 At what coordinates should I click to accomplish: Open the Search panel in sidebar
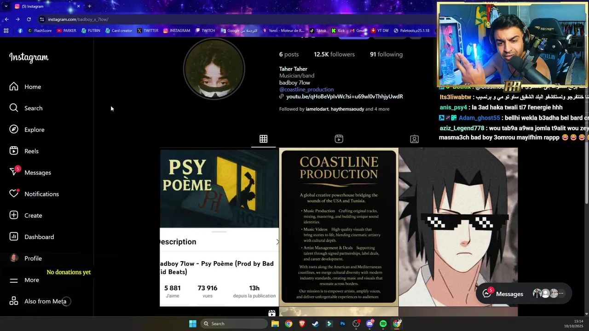pos(26,108)
